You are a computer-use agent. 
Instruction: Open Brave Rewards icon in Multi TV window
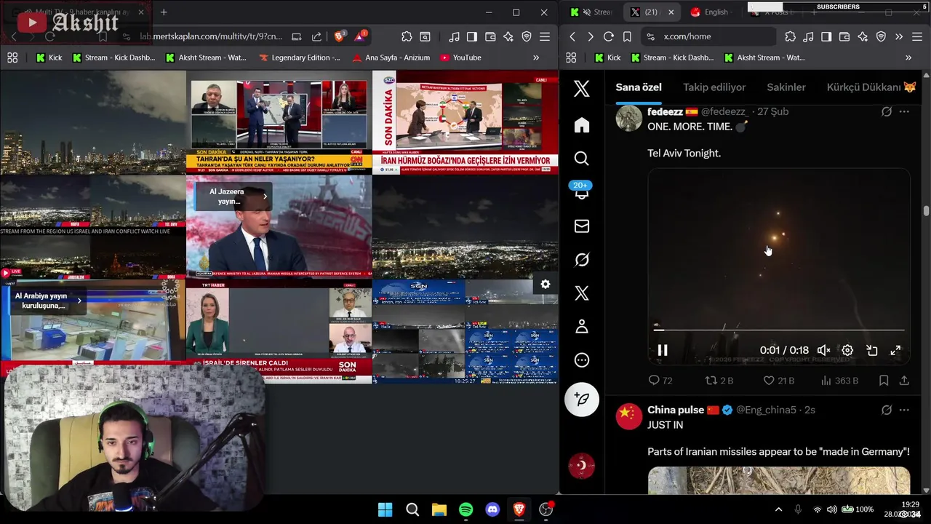(x=360, y=36)
